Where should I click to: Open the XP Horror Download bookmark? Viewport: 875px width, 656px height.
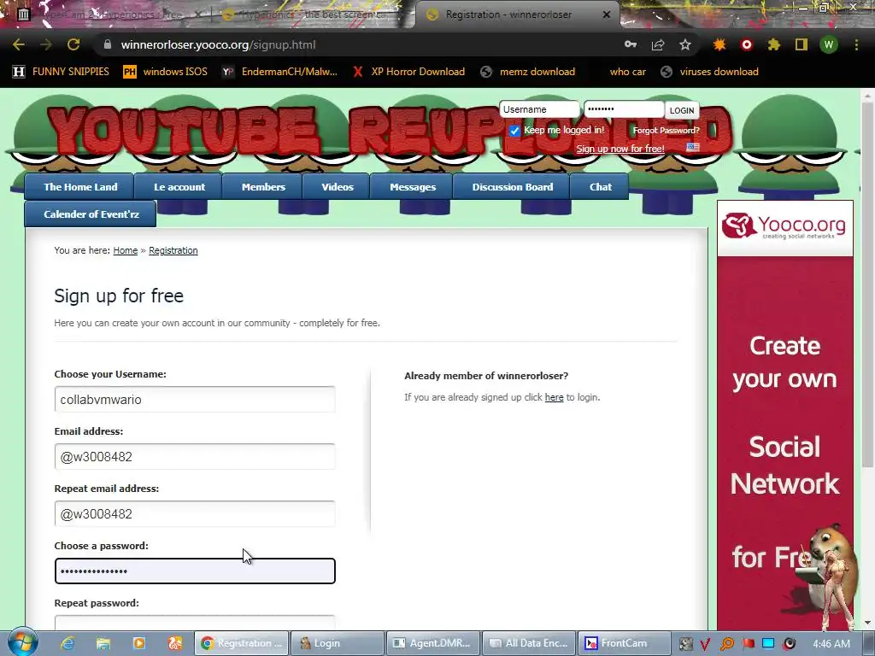408,72
